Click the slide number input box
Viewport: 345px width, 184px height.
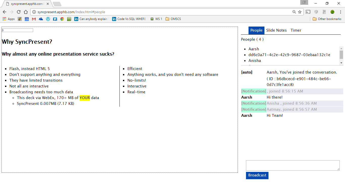tap(17, 30)
